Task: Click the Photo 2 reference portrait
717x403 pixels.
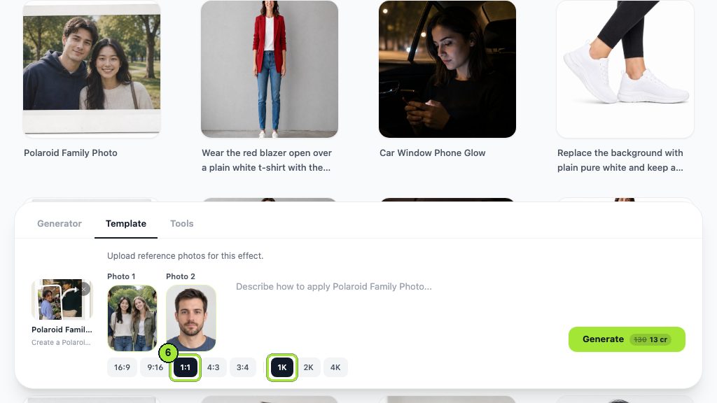Action: point(191,318)
